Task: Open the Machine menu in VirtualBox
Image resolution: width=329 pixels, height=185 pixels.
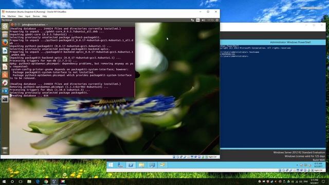Action: click(x=11, y=16)
